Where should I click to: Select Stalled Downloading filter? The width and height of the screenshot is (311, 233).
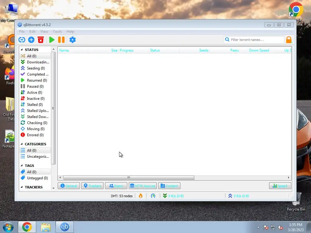[35, 117]
